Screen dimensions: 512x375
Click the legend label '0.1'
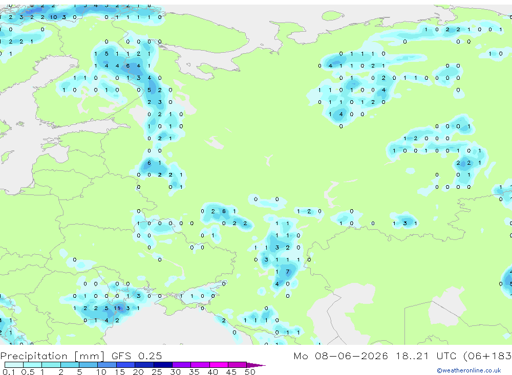pos(9,372)
